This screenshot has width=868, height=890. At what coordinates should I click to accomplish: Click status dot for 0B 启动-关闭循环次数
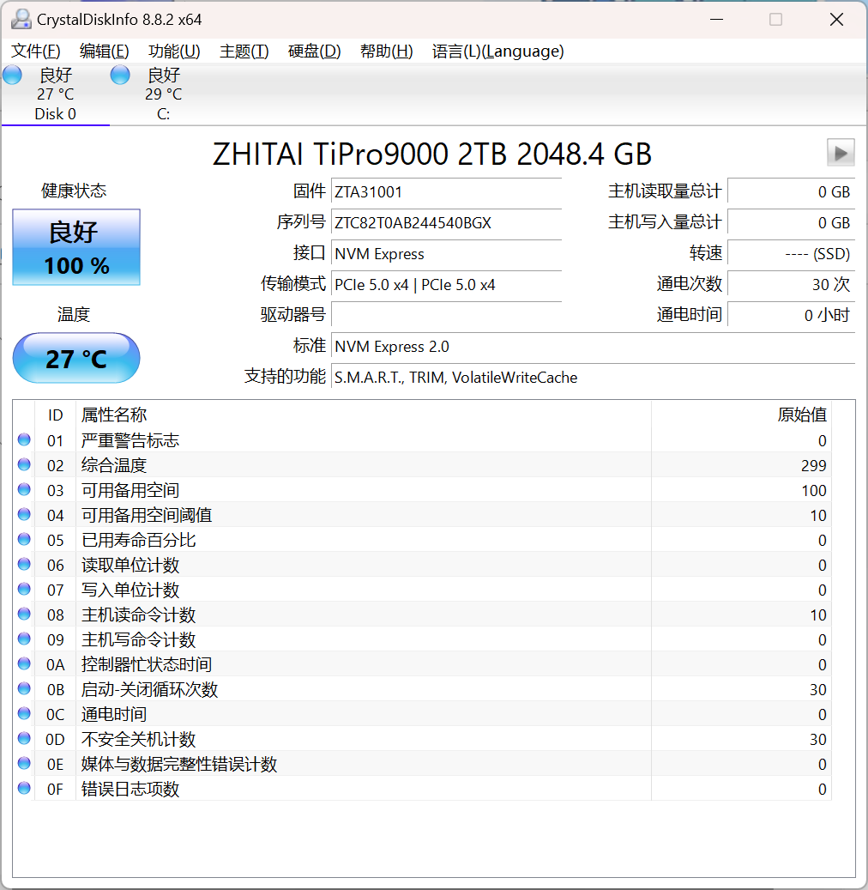tap(24, 688)
